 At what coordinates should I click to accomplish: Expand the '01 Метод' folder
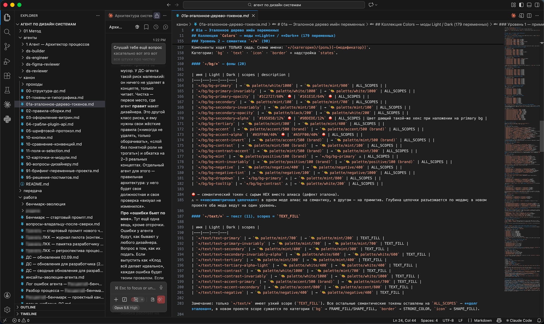pos(32,31)
